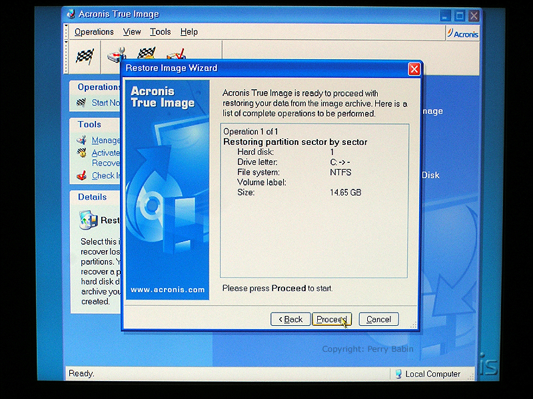This screenshot has height=399, width=533.
Task: Click the Tools panel header
Action: [x=95, y=124]
